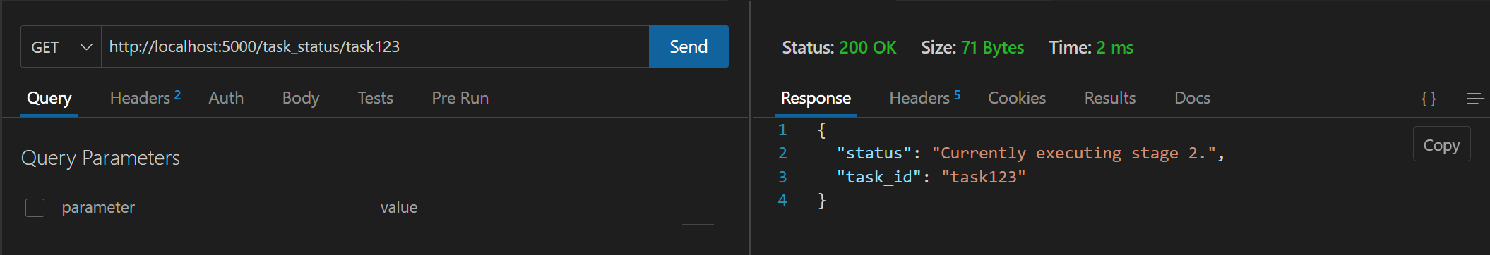The height and width of the screenshot is (255, 1490).
Task: Open the Pre Run tab
Action: (460, 98)
